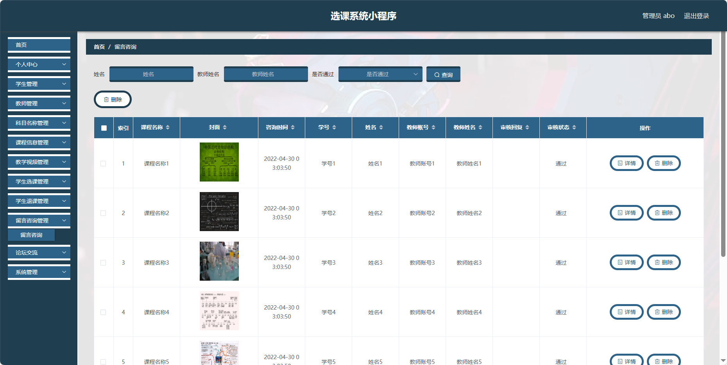Sort table by 封面 column arrows
727x365 pixels.
coord(225,127)
